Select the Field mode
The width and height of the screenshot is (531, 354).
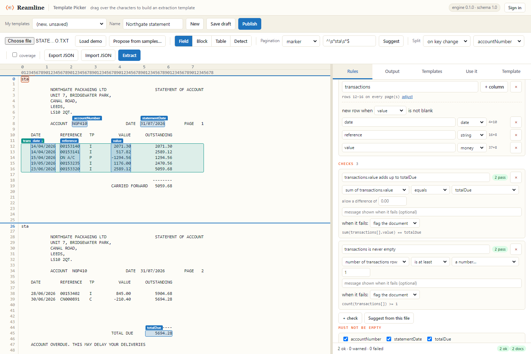pyautogui.click(x=184, y=41)
